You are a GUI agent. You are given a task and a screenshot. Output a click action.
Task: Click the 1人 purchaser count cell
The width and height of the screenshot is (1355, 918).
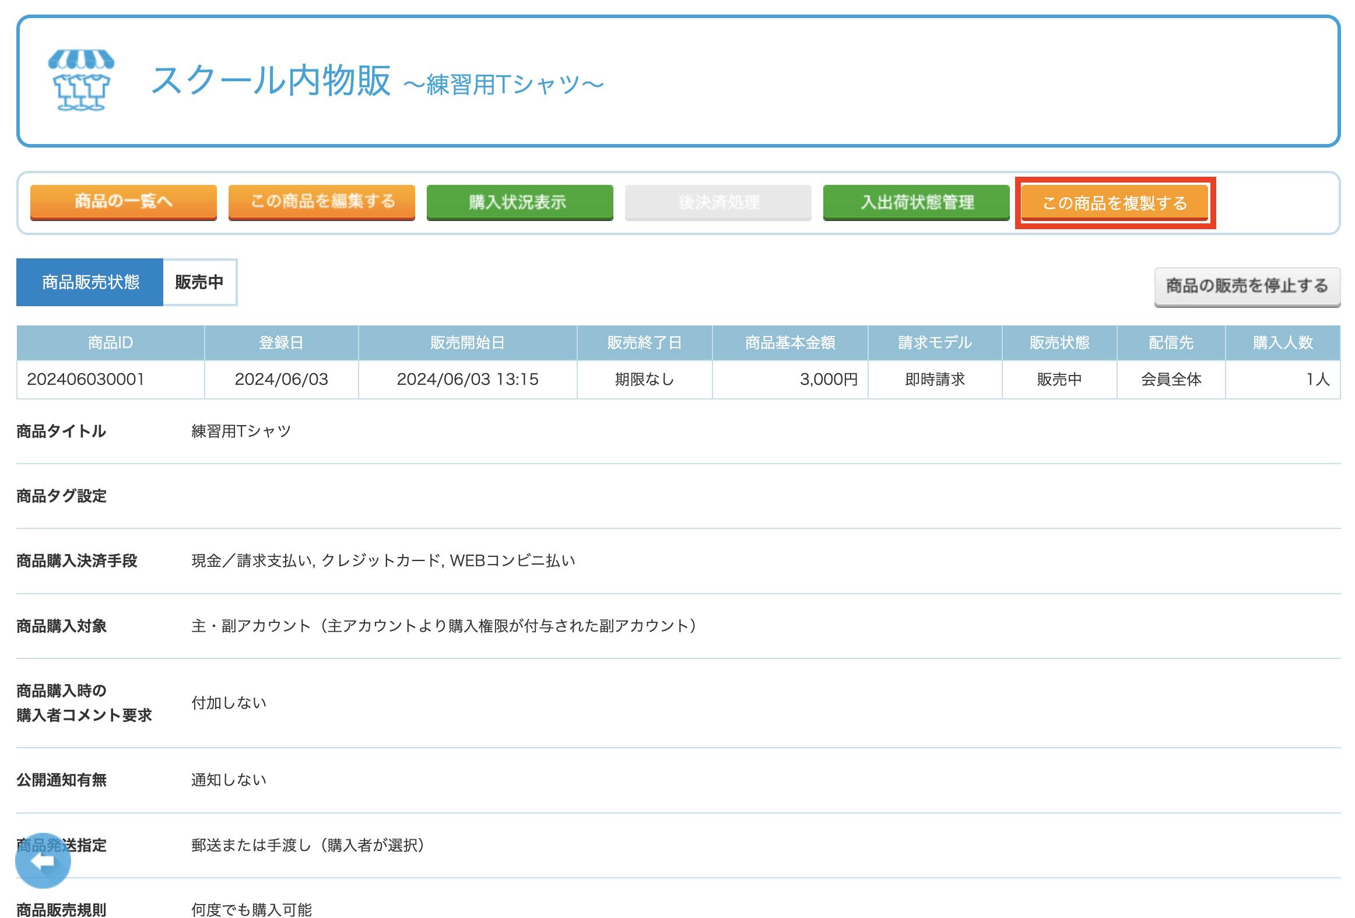point(1283,380)
